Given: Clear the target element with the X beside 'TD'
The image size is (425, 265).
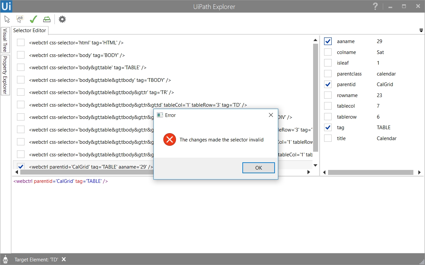Looking at the screenshot, I should click(64, 259).
